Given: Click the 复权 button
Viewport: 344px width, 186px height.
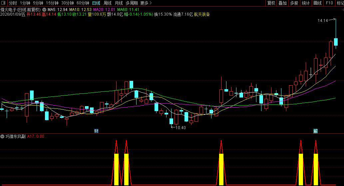Looking at the screenshot, I should [x=271, y=3].
